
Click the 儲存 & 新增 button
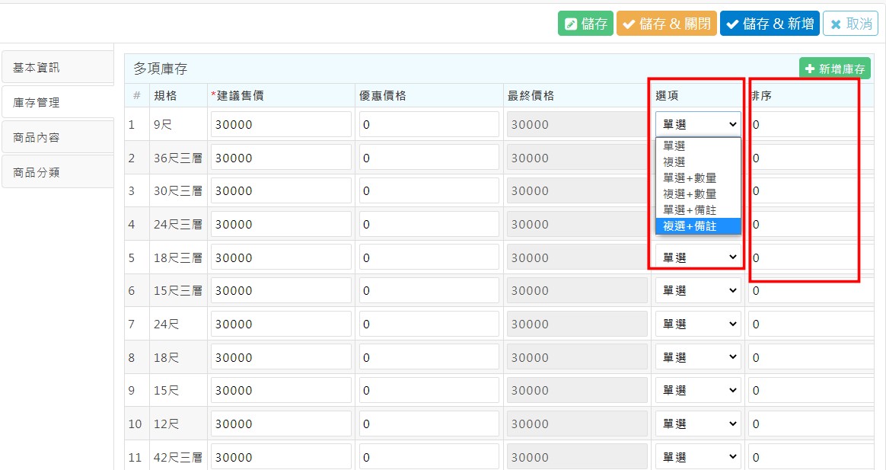click(x=770, y=24)
